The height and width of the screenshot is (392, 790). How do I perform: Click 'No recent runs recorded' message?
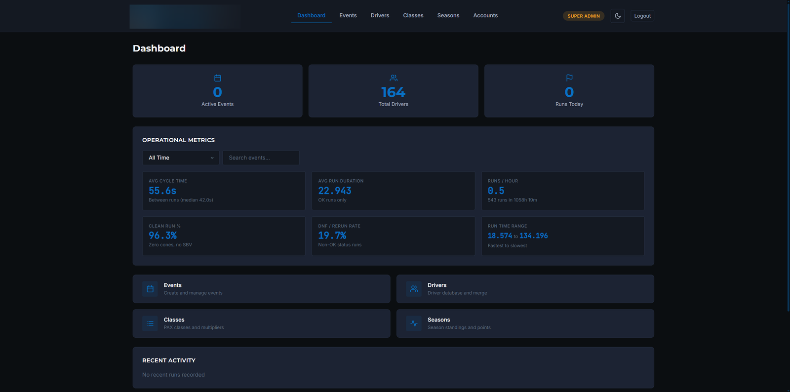(173, 375)
